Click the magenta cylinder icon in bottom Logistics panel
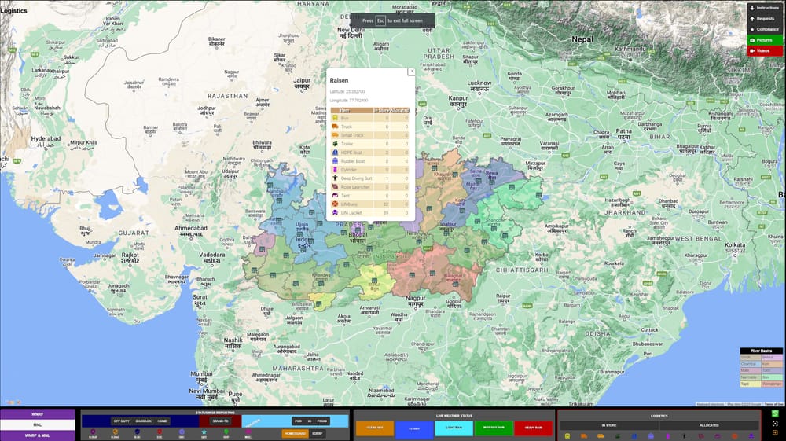 pos(667,436)
